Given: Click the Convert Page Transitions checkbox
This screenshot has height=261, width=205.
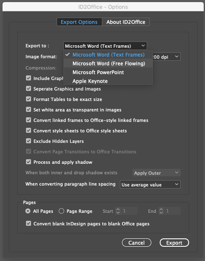Looking at the screenshot, I should [29, 152].
